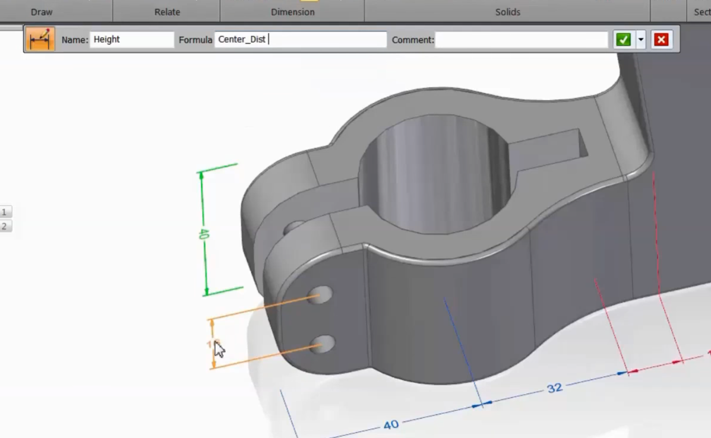Click the orange highlighted hole spacing dimension
711x438 pixels.
(x=212, y=343)
